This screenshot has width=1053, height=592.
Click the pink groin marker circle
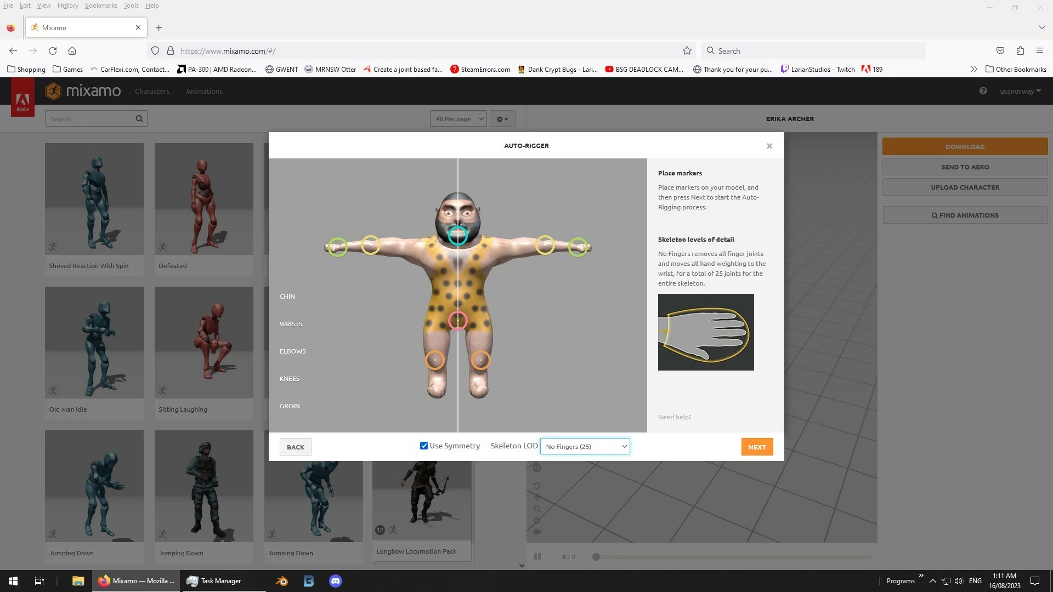click(x=457, y=321)
